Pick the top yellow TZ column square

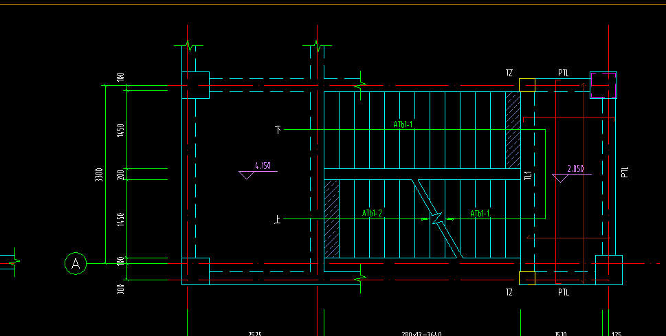(527, 85)
